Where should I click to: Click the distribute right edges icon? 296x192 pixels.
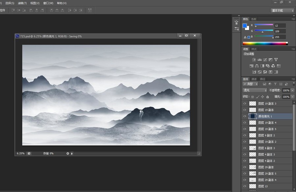click(x=81, y=10)
